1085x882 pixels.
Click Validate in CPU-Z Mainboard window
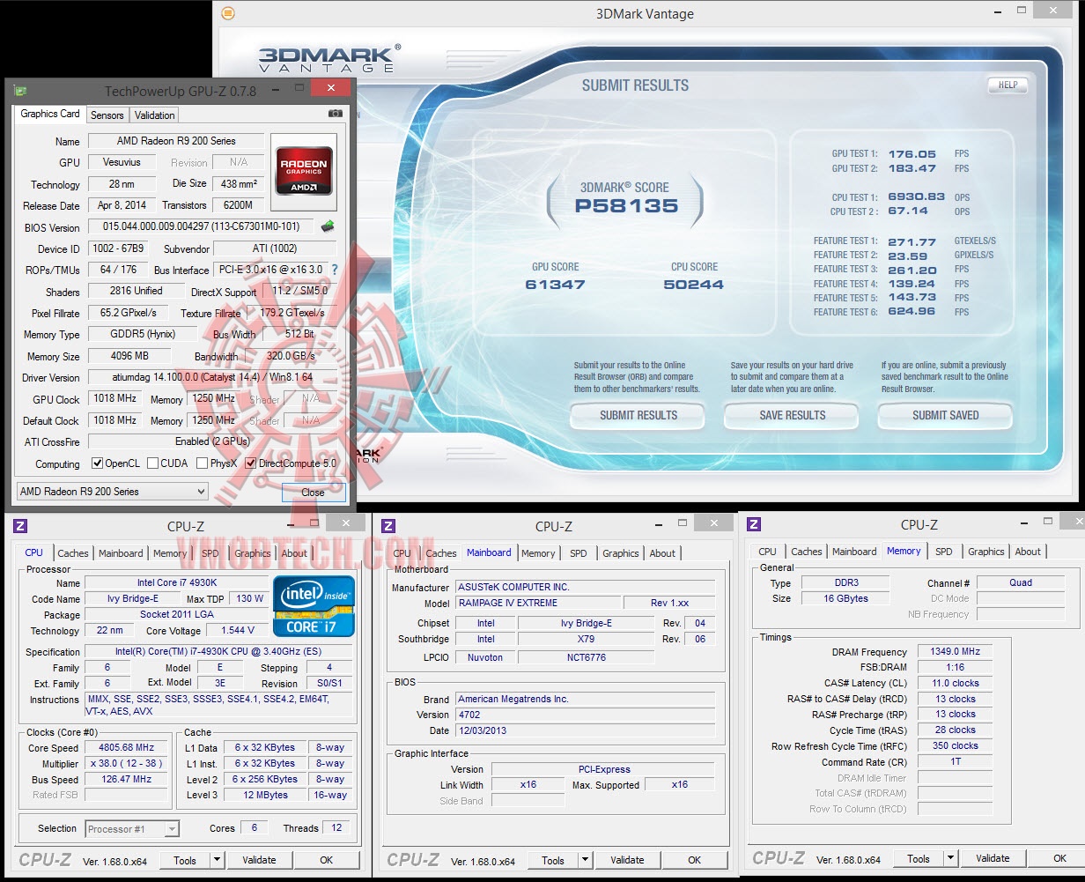click(627, 860)
